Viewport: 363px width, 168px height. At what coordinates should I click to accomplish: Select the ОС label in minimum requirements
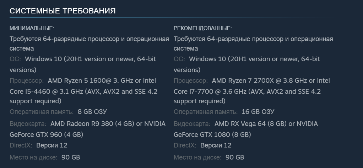click(15, 59)
